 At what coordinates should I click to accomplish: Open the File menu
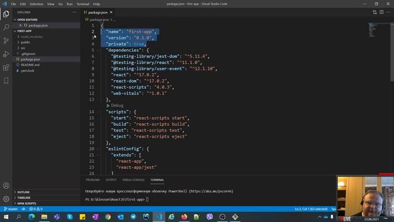pyautogui.click(x=14, y=4)
